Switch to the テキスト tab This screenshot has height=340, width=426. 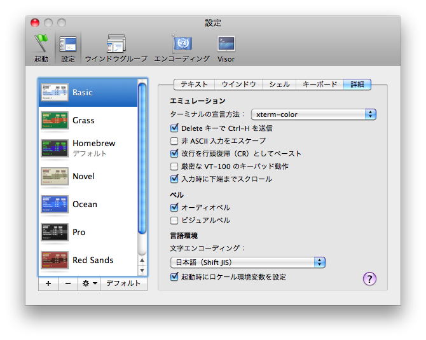194,85
